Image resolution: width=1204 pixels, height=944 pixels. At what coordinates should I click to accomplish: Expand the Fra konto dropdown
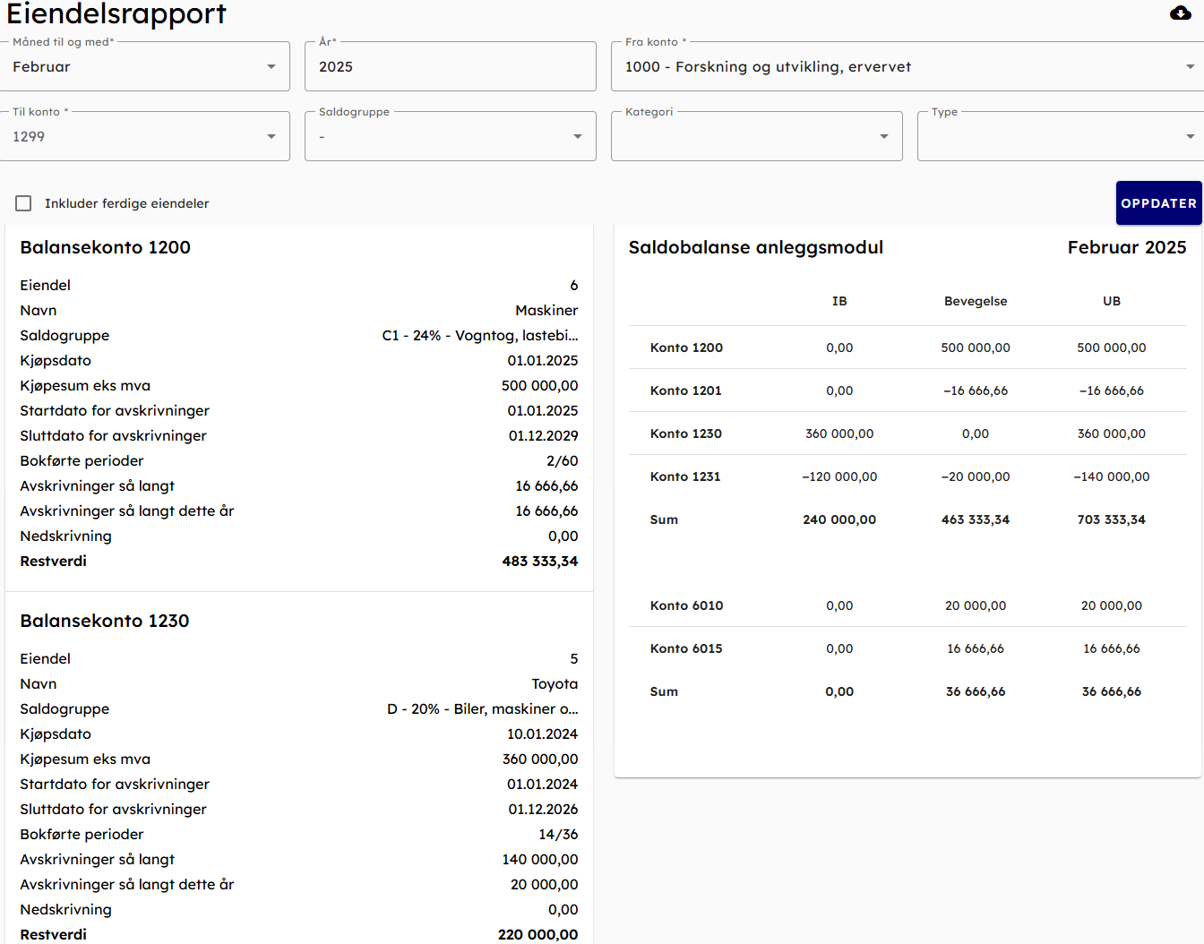click(907, 67)
